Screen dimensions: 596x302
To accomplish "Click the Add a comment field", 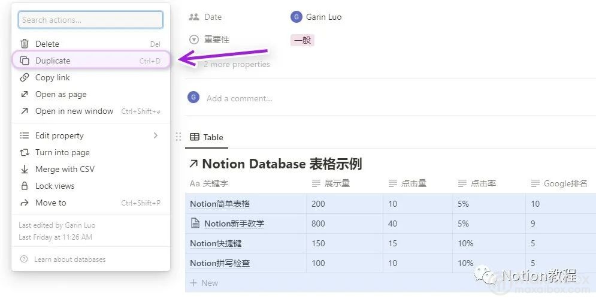I will point(239,98).
